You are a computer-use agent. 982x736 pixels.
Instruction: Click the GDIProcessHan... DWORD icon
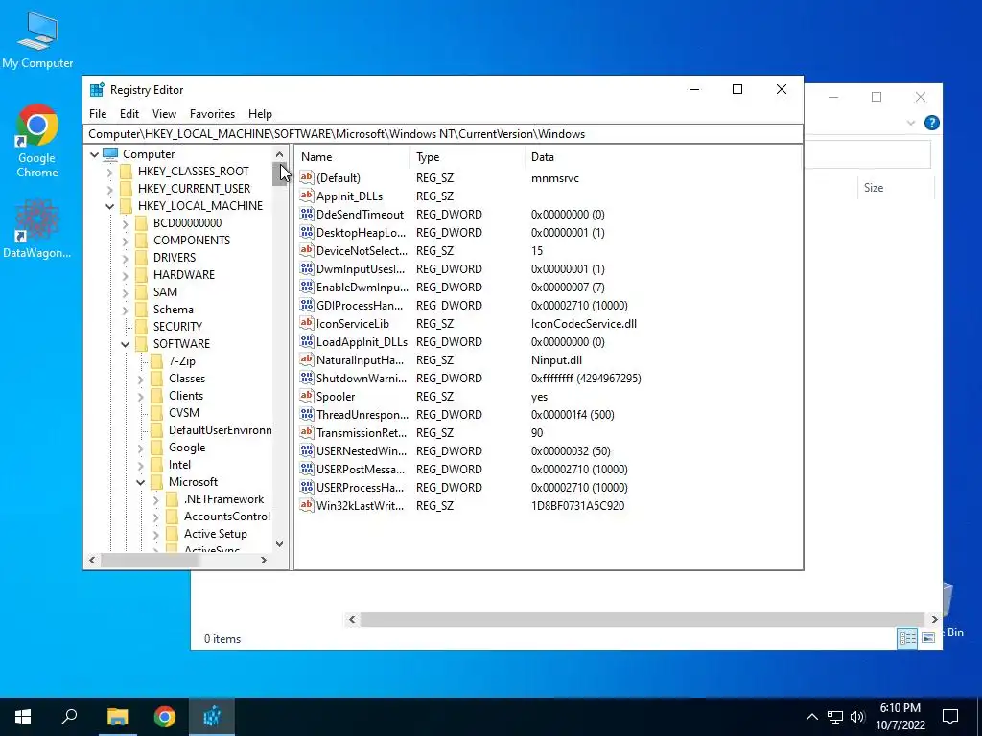pos(306,306)
